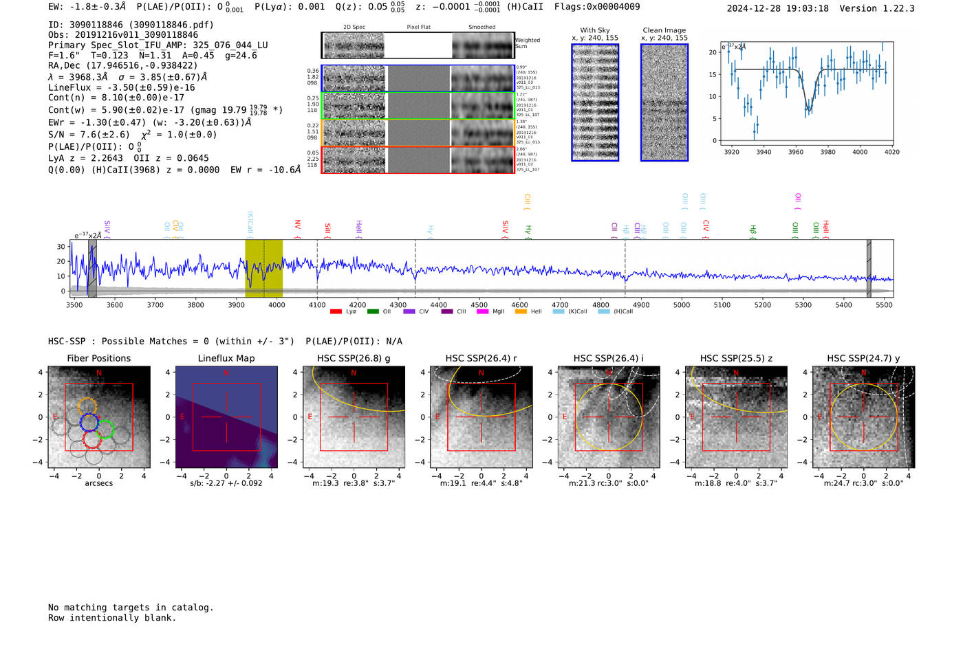Open the Gaussian line fit plot

[806, 94]
